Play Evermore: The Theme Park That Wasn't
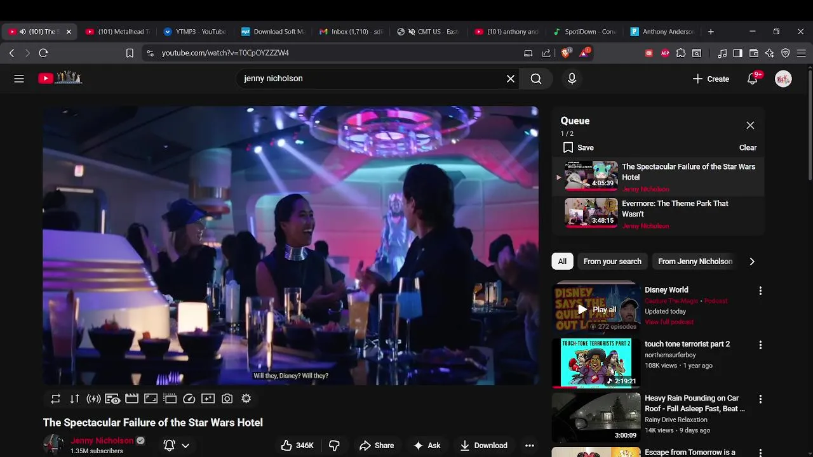Screen dimensions: 813x457 [x=657, y=214]
